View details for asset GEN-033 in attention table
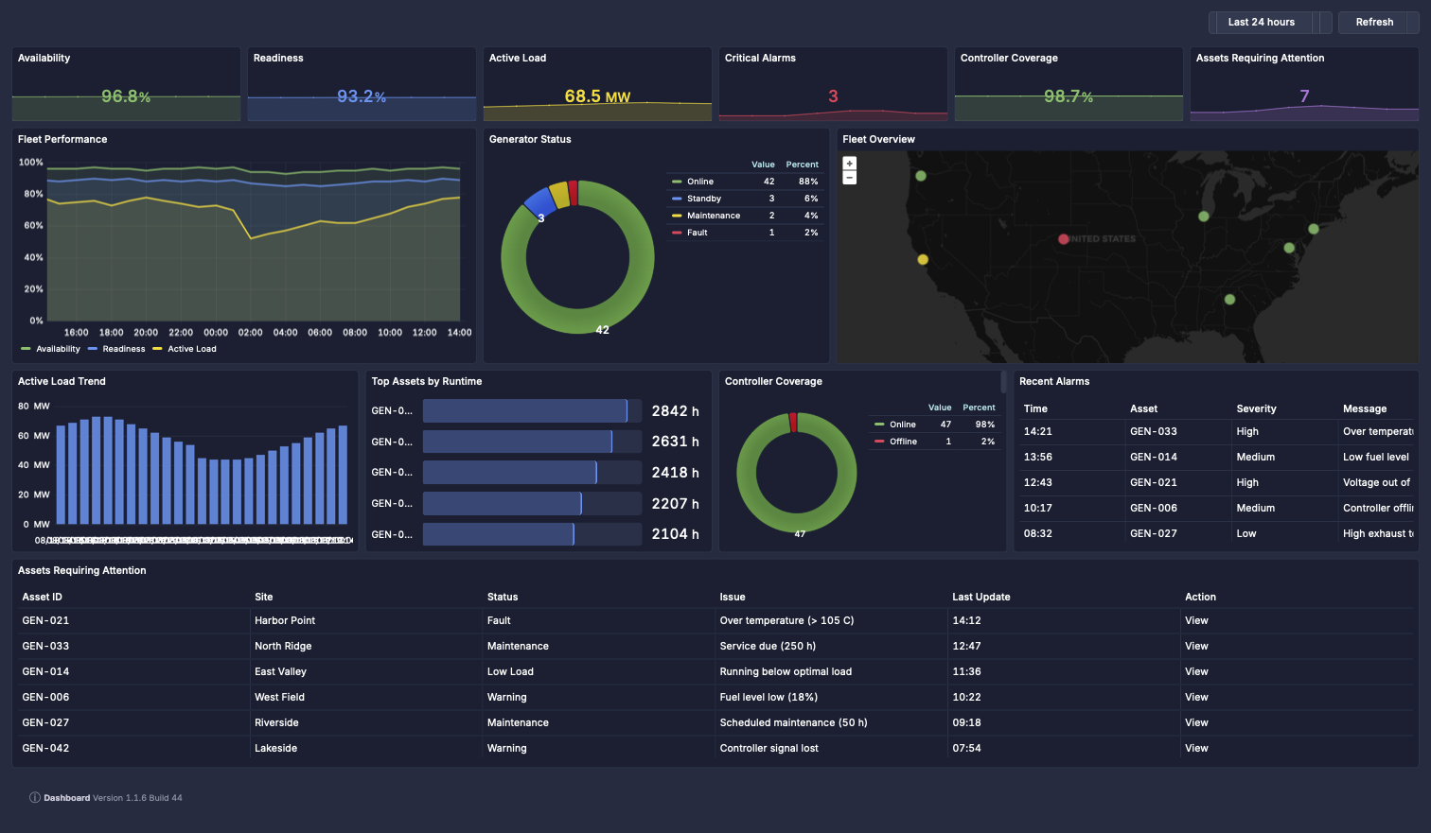 tap(1196, 646)
